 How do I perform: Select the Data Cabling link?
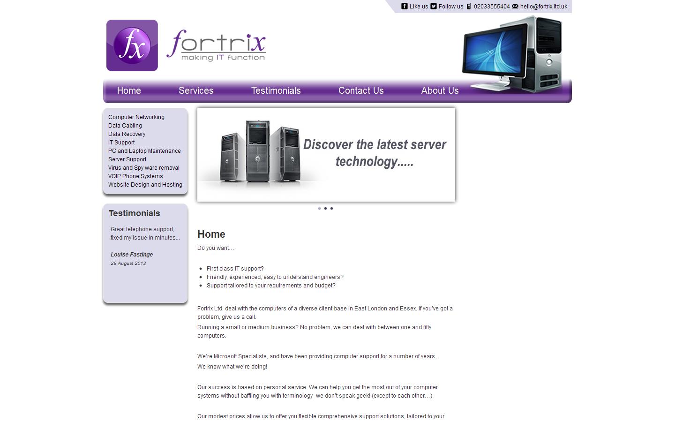[125, 125]
